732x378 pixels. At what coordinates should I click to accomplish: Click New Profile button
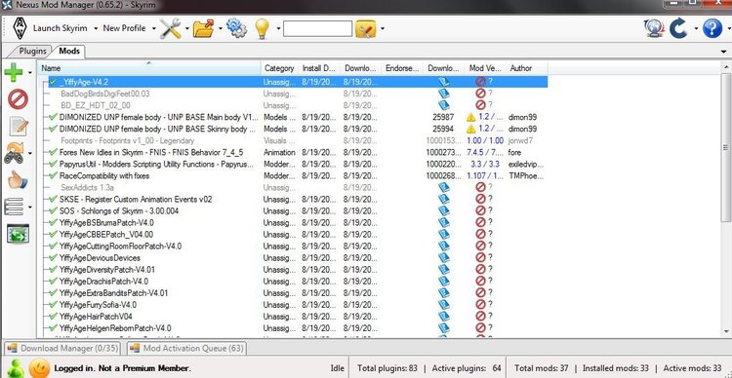(124, 28)
